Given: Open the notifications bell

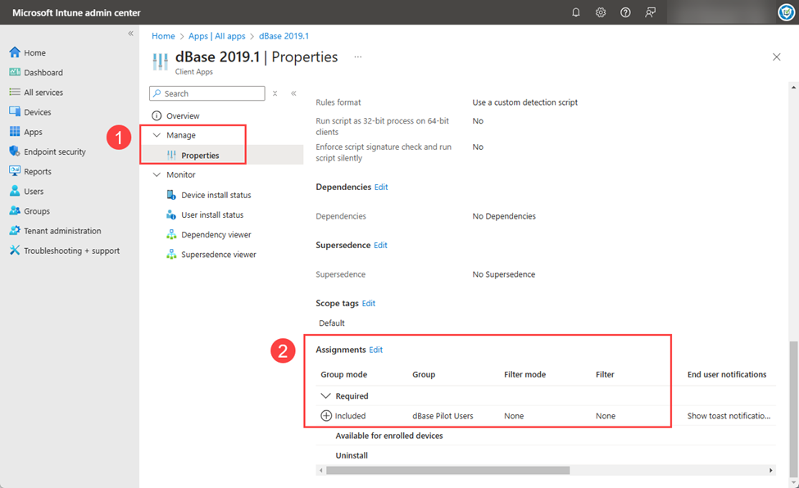Looking at the screenshot, I should pyautogui.click(x=575, y=12).
